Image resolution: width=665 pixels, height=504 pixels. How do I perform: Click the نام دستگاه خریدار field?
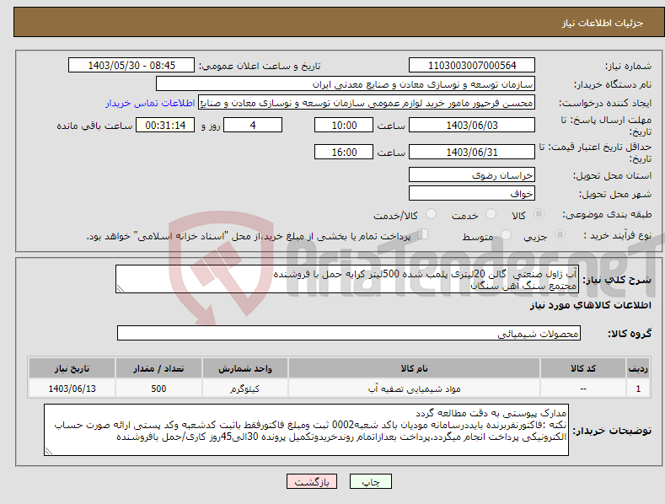tap(346, 84)
